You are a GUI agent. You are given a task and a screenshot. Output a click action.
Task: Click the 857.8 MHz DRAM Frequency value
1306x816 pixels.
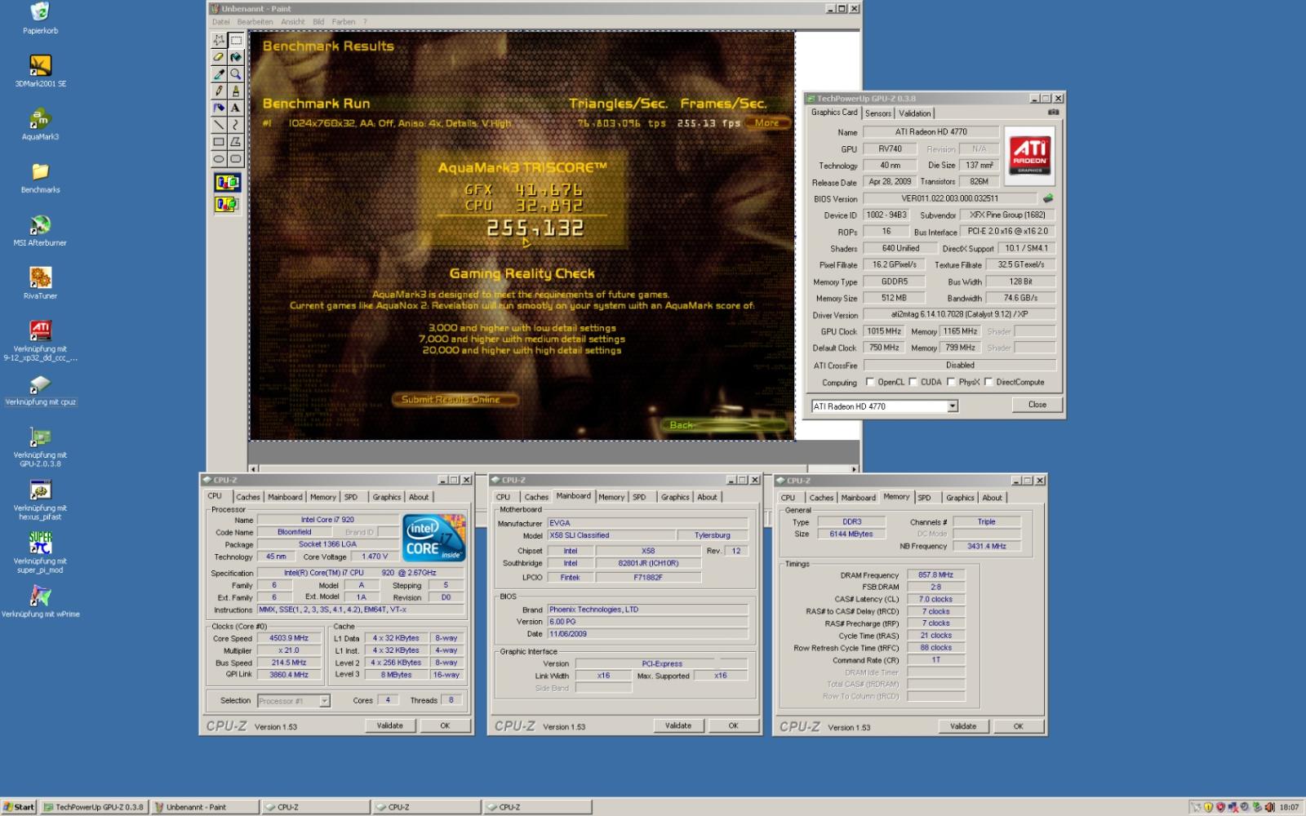(x=935, y=575)
